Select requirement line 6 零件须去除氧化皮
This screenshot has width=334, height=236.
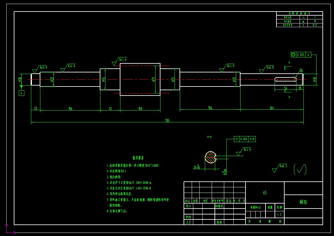[120, 194]
